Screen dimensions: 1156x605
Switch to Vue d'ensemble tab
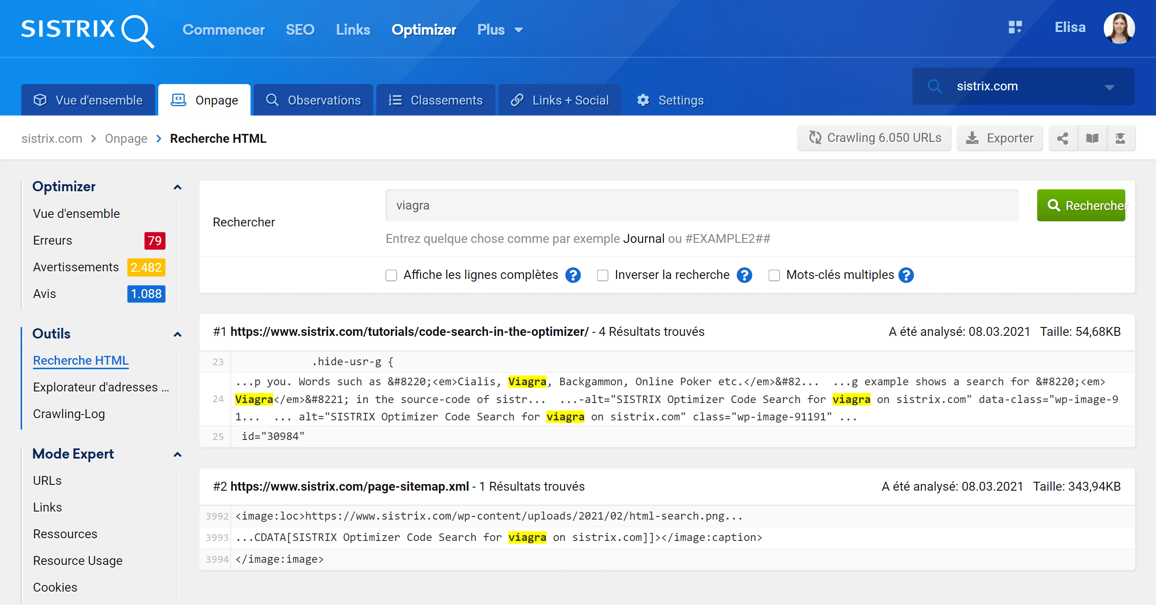pyautogui.click(x=88, y=100)
